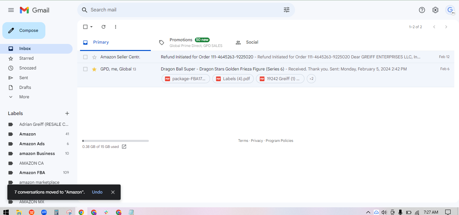Select the GPD, me, Global email checkbox

pos(85,69)
